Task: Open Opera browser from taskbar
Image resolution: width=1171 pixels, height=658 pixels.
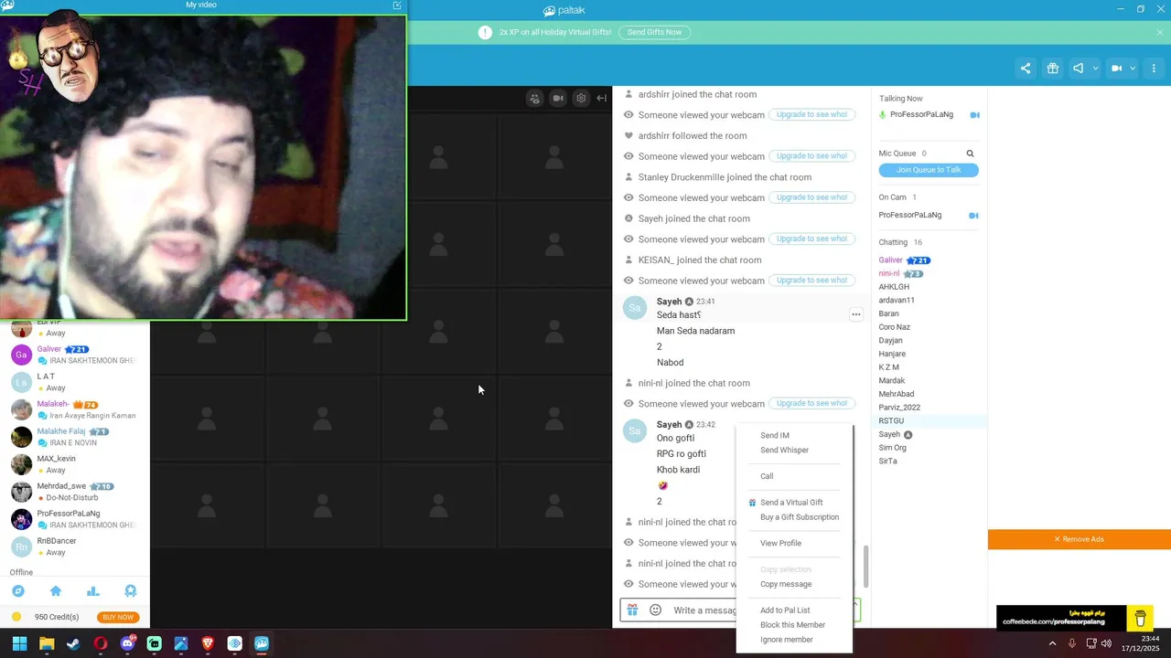Action: pyautogui.click(x=101, y=643)
